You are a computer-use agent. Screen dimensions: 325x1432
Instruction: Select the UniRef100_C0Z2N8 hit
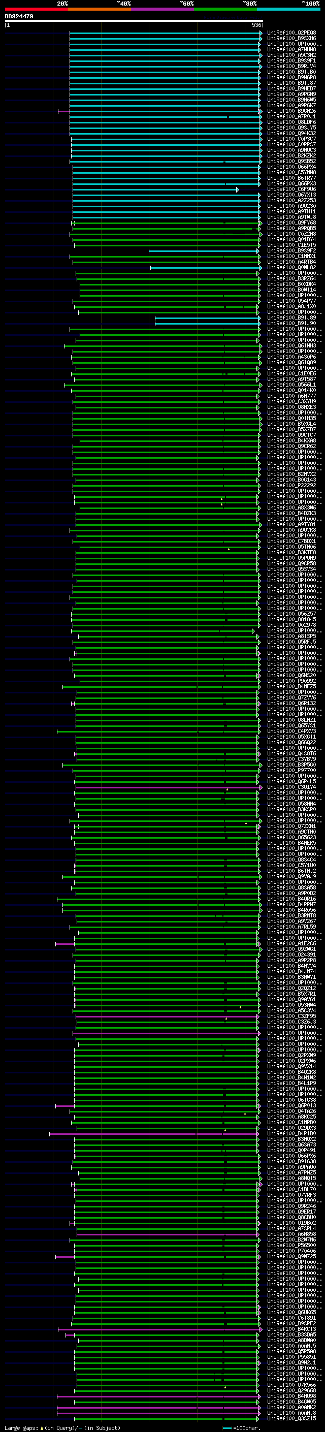(291, 234)
